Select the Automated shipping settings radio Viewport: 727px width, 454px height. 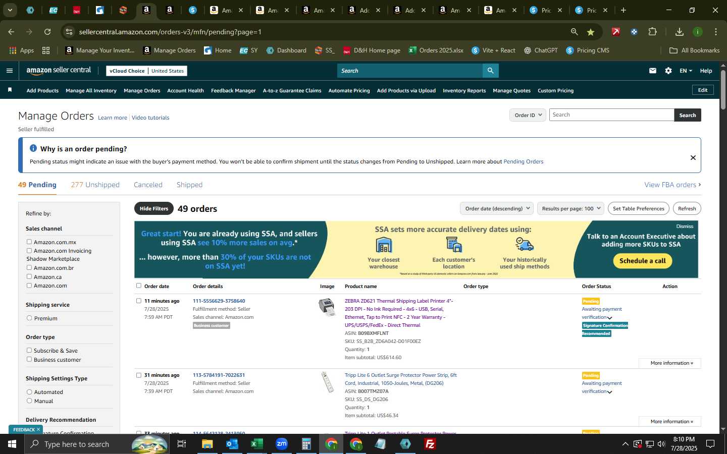click(29, 391)
